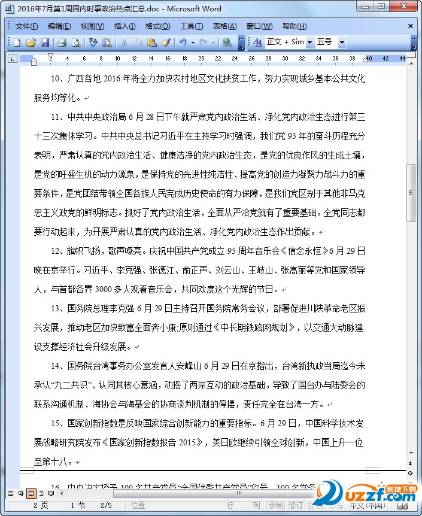Click text 九二共识 in paragraph 14
The image size is (422, 516).
[x=71, y=385]
